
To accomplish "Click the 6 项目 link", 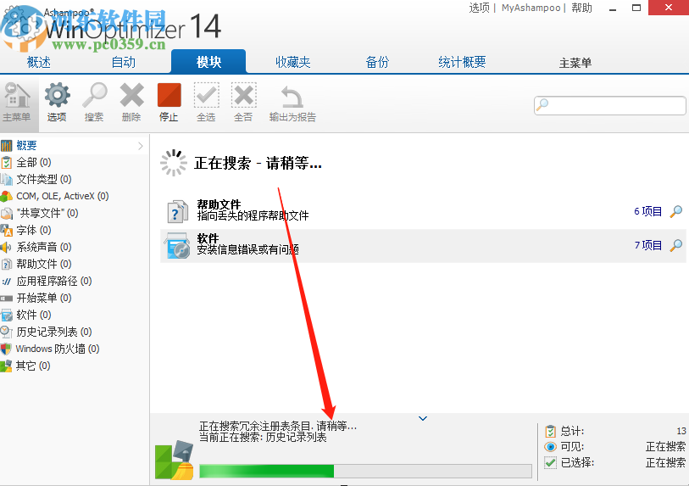I will [647, 211].
